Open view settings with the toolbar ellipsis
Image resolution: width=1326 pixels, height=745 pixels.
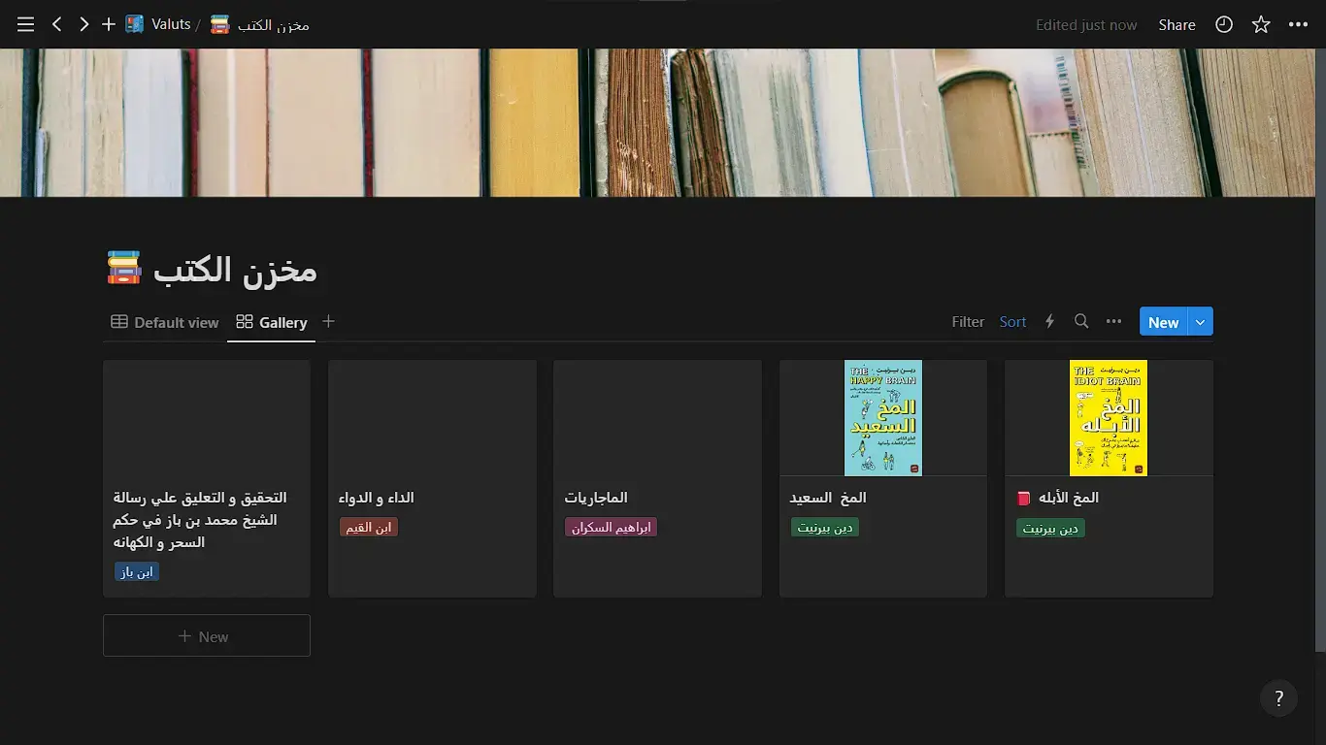coord(1113,321)
